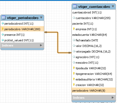The width and height of the screenshot is (117, 103).
Task: Select the highlighted periodocobro VARCHAR(8) column
Action: [94, 91]
